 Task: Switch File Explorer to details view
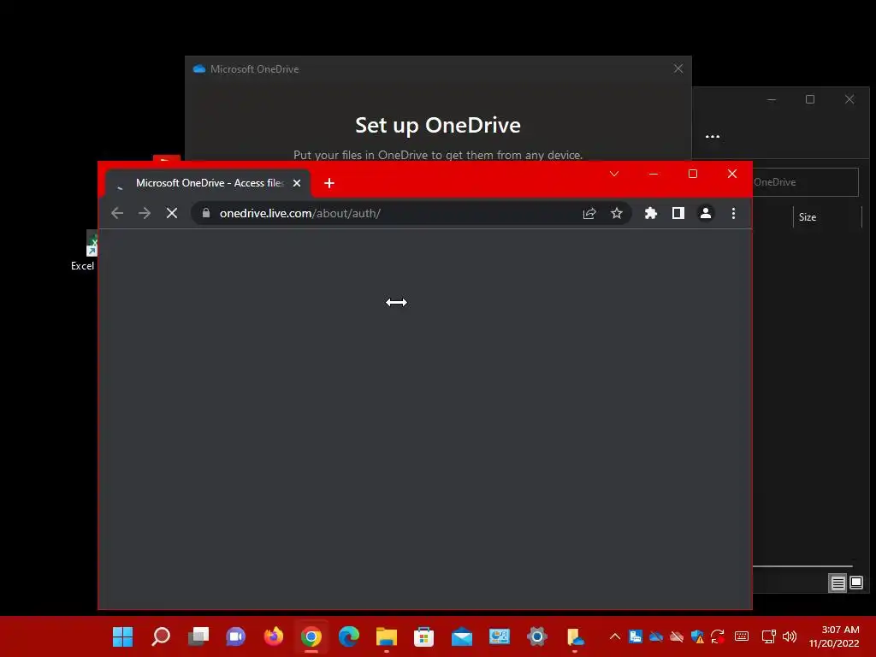pos(838,583)
